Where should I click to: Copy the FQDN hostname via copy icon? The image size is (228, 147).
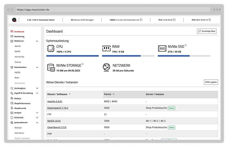tap(141, 20)
